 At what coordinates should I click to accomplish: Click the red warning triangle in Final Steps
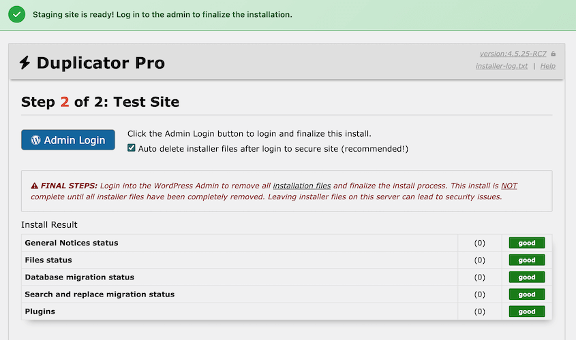click(x=35, y=185)
